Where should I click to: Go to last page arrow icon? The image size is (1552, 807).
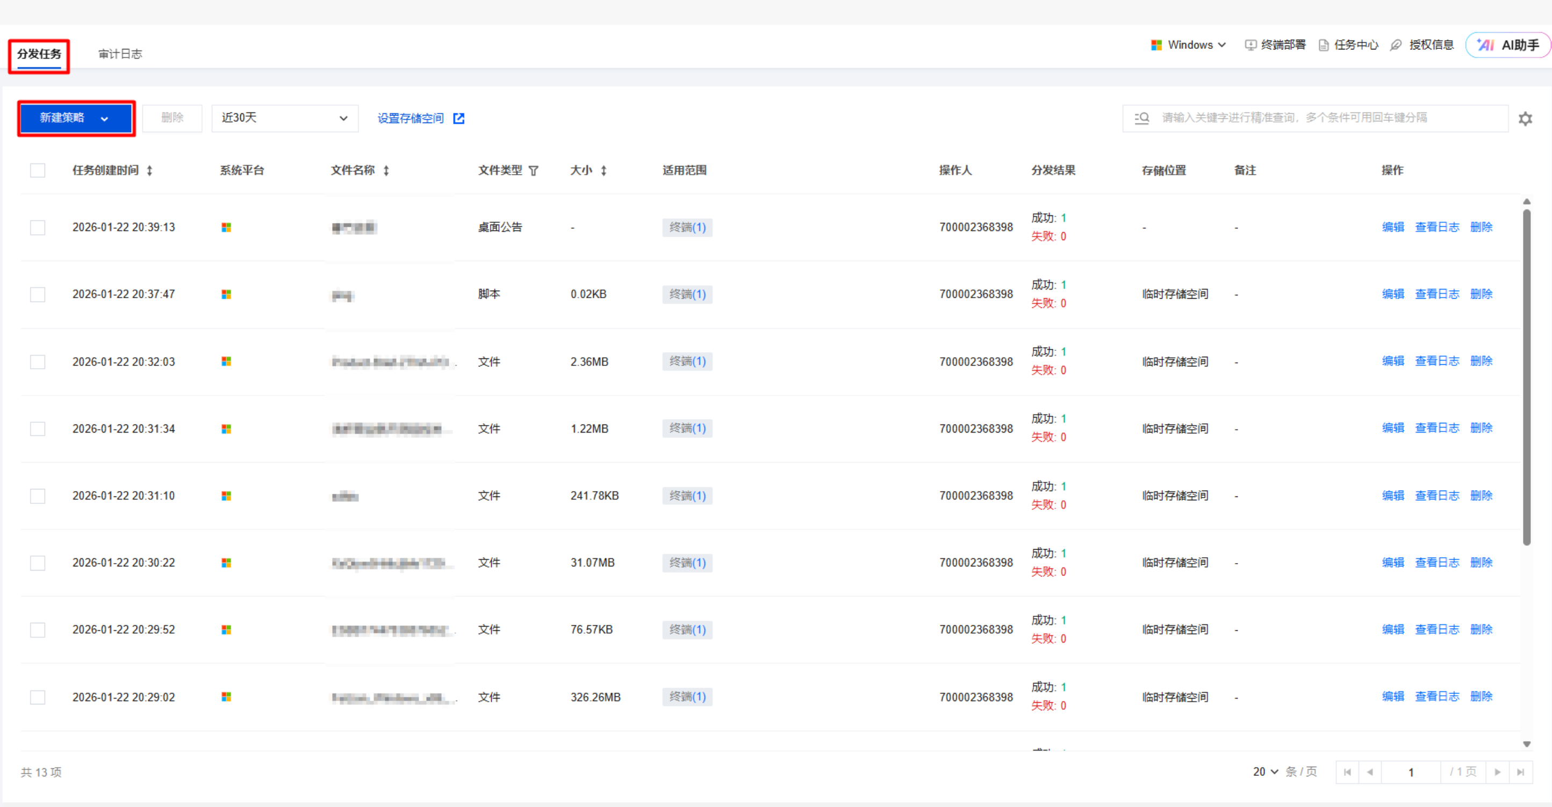click(x=1520, y=772)
